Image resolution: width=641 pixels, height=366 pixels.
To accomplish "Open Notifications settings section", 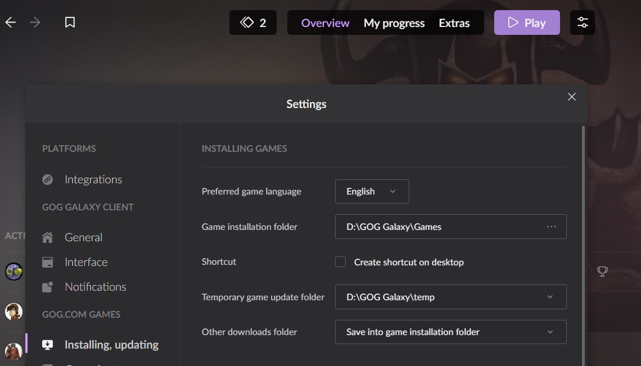I will click(x=95, y=287).
